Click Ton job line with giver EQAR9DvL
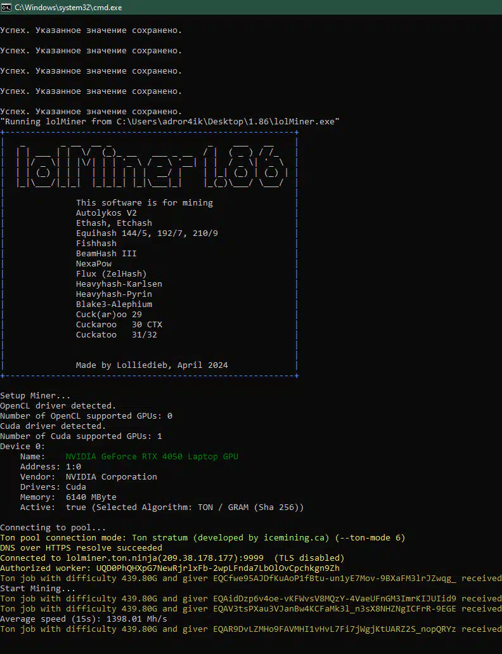This screenshot has width=502, height=654. pos(251,629)
